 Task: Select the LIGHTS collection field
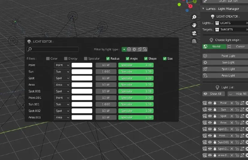coord(231,23)
